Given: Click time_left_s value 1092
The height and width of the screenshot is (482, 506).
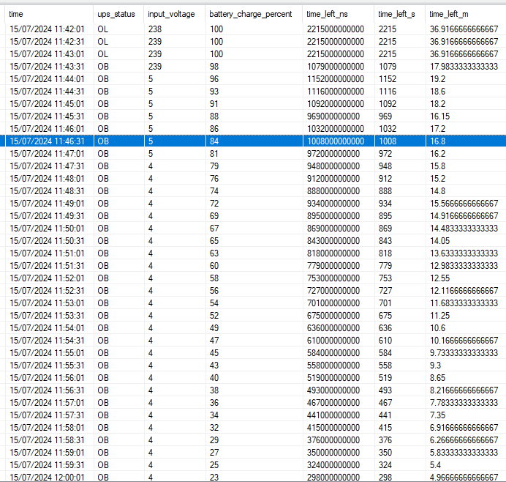Looking at the screenshot, I should (x=388, y=104).
